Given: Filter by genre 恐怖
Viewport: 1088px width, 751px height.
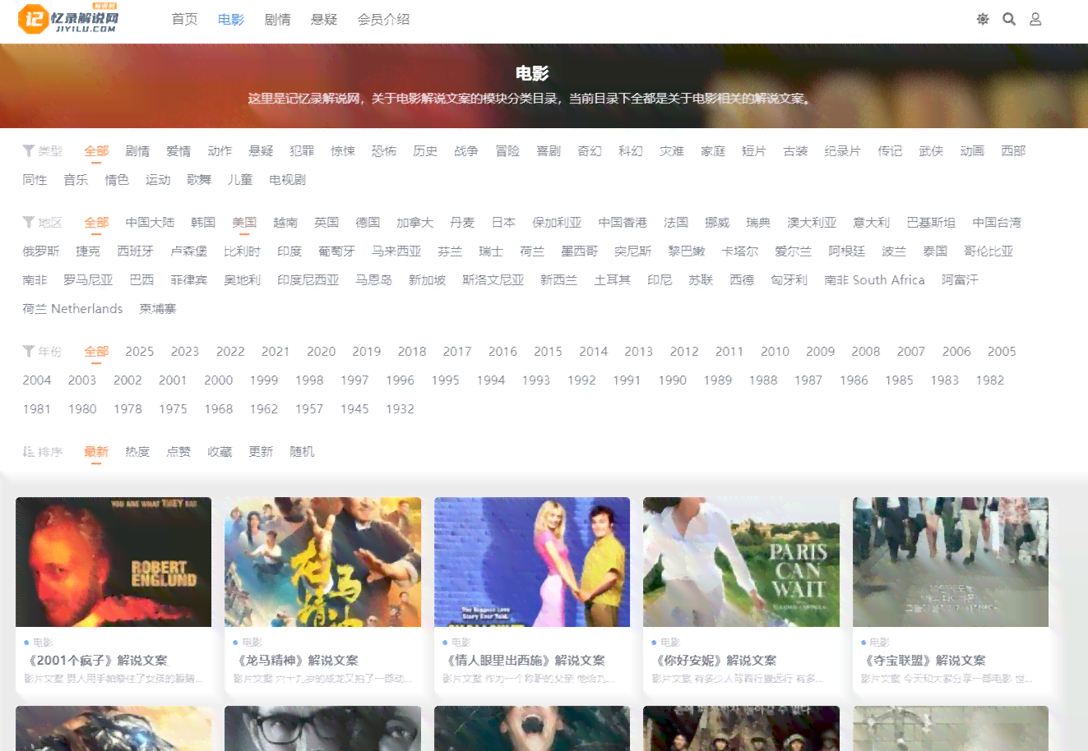Looking at the screenshot, I should click(x=384, y=151).
